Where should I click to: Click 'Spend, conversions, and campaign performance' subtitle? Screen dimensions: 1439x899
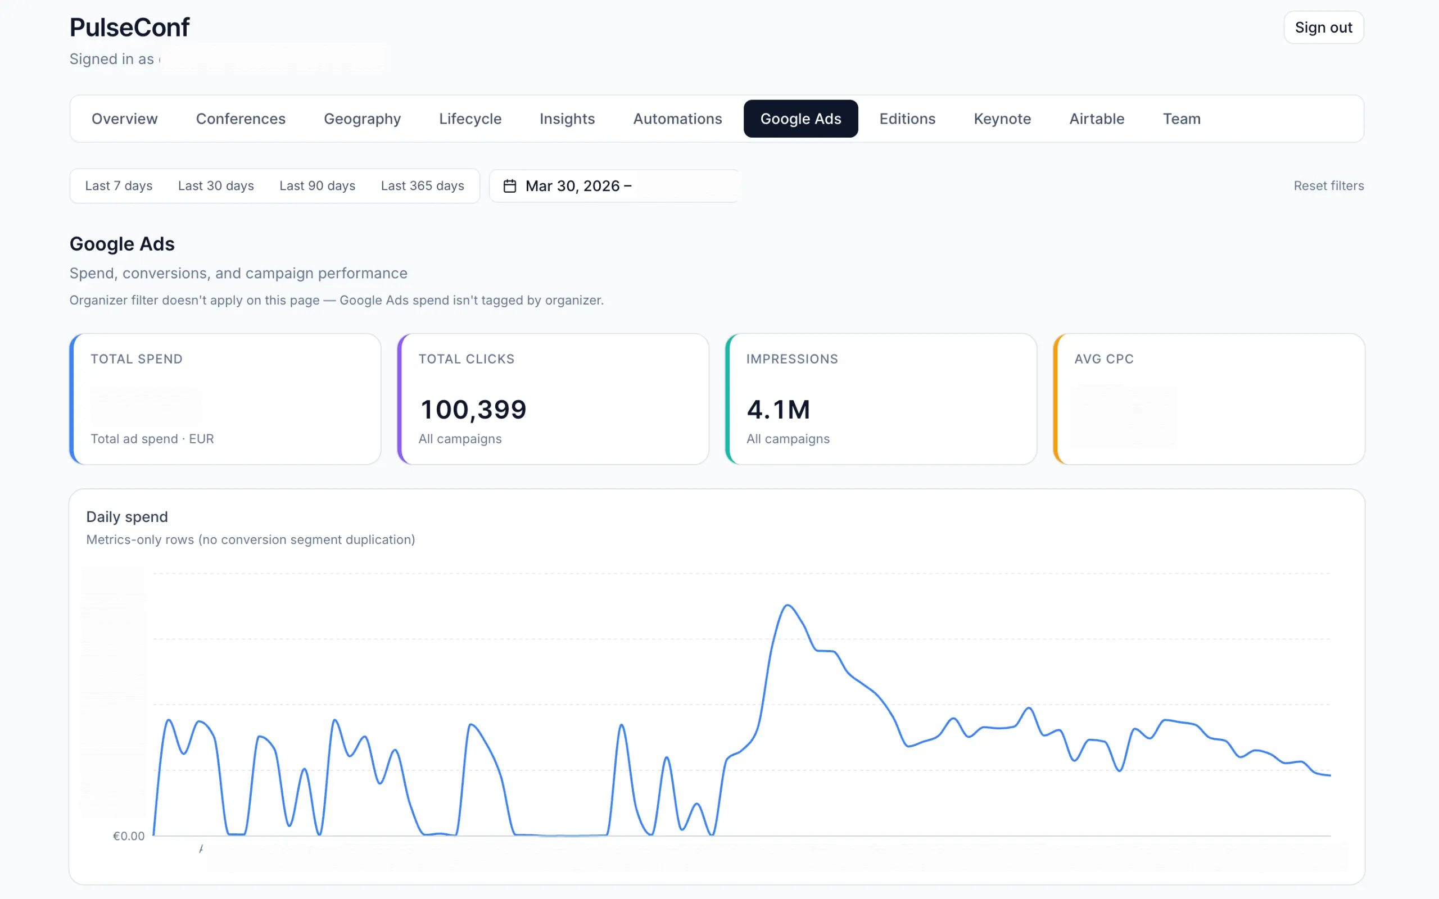point(238,274)
